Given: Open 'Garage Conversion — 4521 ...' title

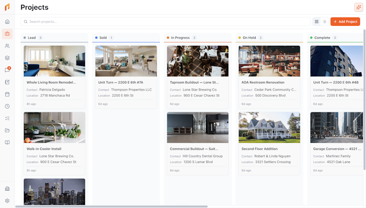Looking at the screenshot, I should pyautogui.click(x=337, y=149).
